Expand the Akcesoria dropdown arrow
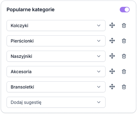Viewport: 137px width, 114px height. point(99,72)
